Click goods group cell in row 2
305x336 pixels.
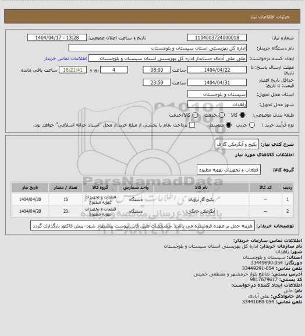(x=100, y=211)
